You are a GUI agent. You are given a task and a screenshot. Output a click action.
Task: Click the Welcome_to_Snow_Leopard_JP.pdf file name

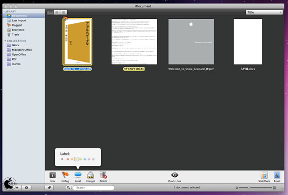tap(191, 69)
